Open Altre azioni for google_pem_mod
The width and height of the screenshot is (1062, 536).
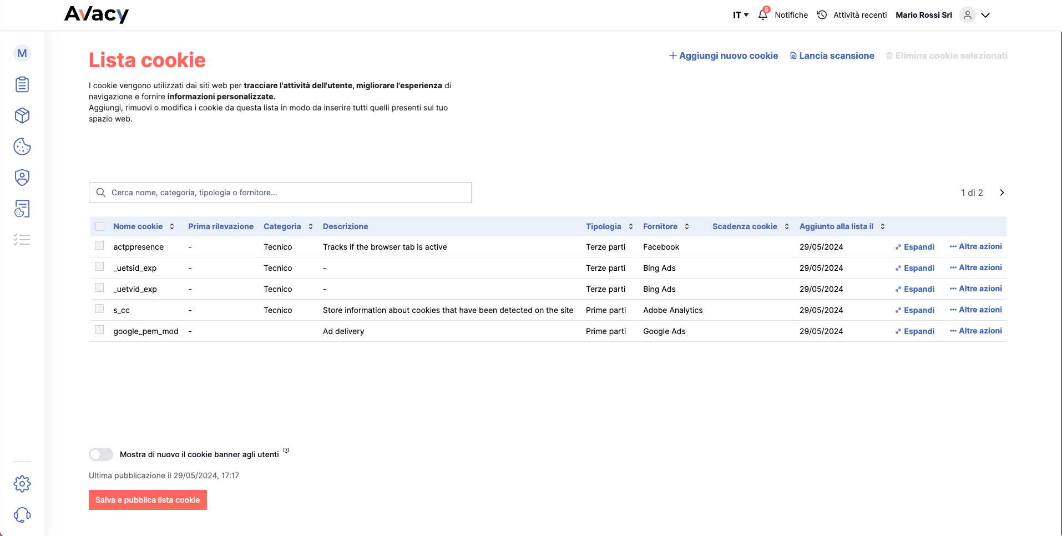pos(975,331)
